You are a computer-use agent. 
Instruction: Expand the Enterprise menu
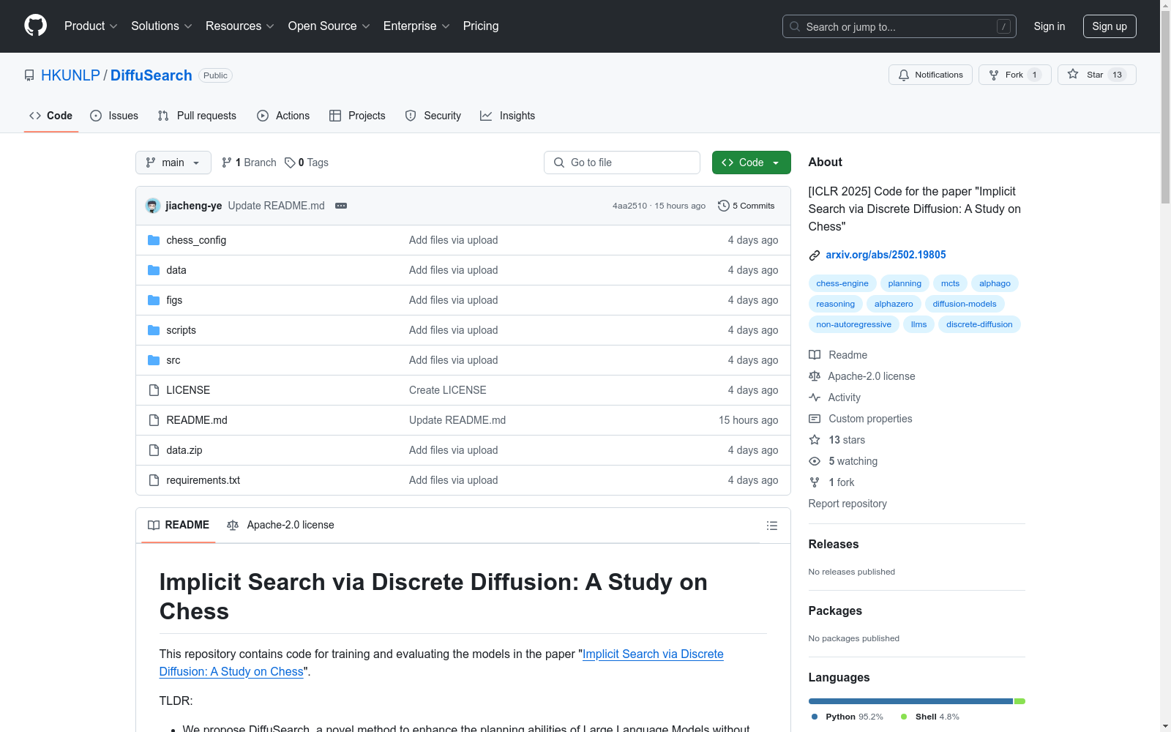point(416,26)
